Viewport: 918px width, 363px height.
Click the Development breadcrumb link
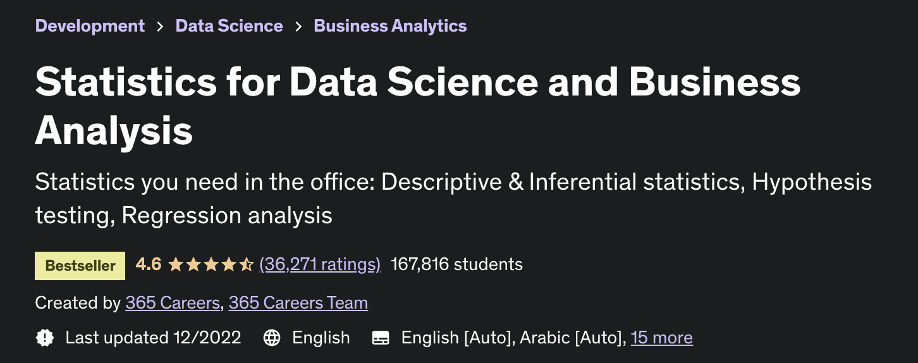pyautogui.click(x=90, y=26)
